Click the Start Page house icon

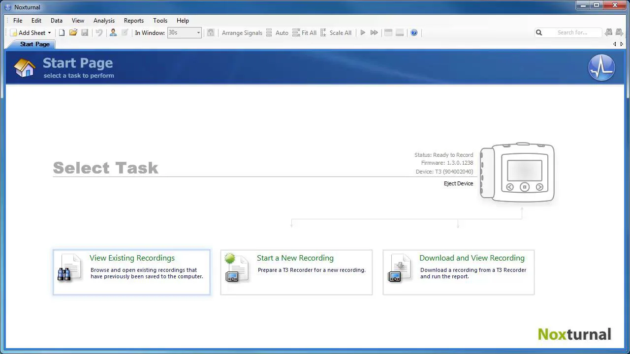click(25, 67)
